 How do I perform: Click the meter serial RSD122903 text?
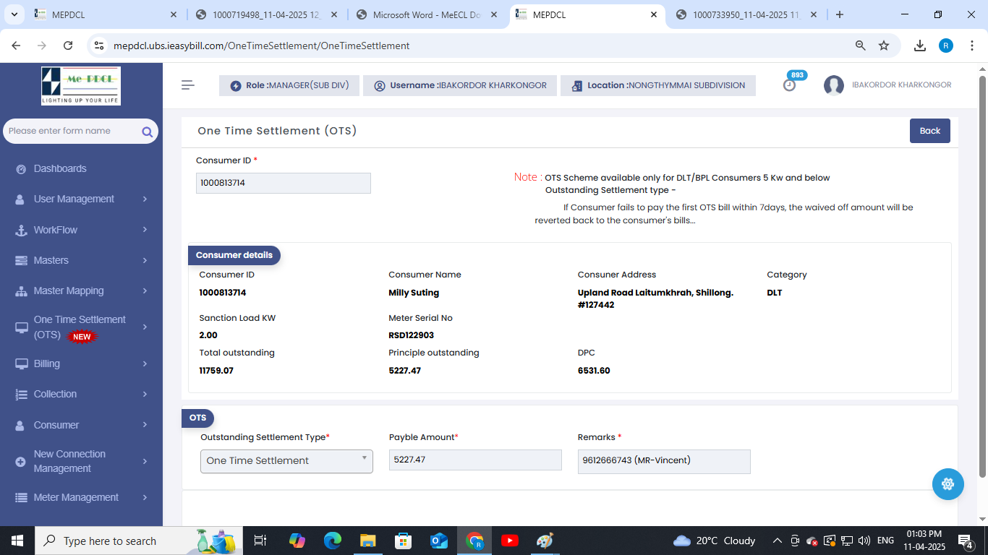(412, 335)
